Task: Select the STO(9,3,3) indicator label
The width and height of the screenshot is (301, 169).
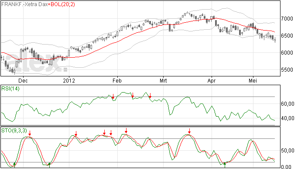Action: point(14,131)
